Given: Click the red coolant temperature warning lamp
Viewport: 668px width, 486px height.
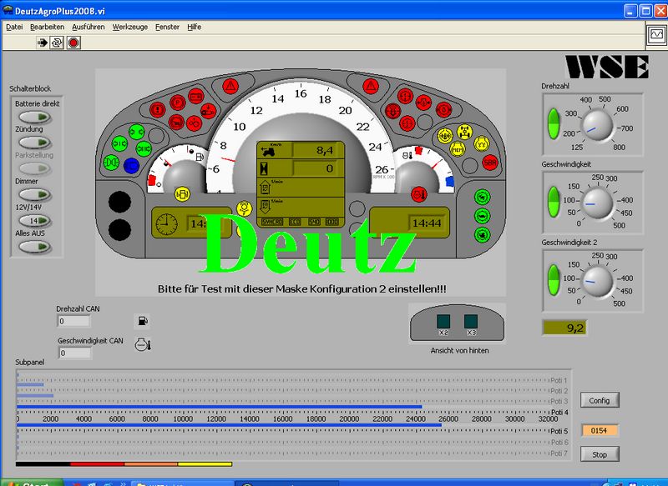Looking at the screenshot, I should [419, 194].
